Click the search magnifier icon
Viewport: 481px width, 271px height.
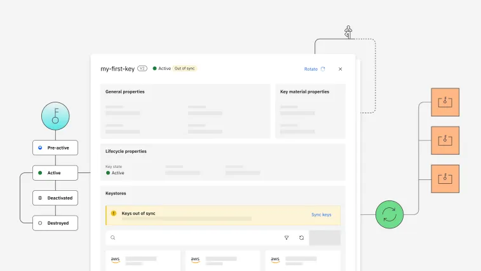pos(113,238)
